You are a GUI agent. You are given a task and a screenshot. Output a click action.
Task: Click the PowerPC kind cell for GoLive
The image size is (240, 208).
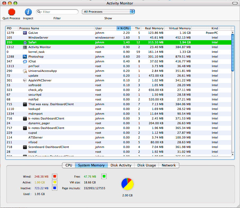click(x=212, y=33)
